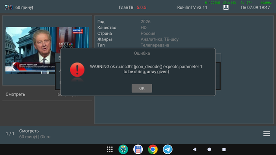
Task: Click the Качество value HD
Action: [144, 28]
